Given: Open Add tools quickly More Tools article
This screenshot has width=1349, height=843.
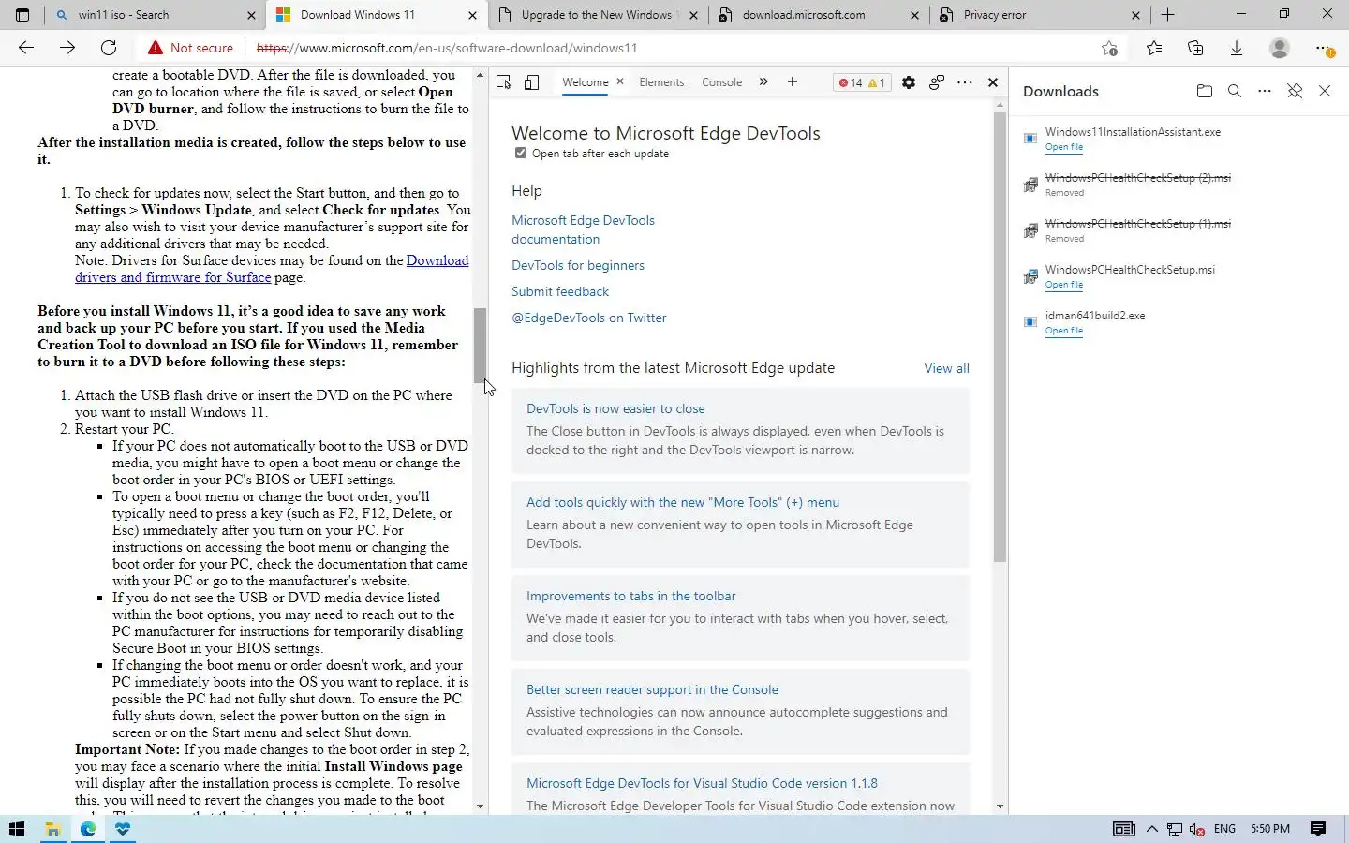Looking at the screenshot, I should (x=683, y=502).
